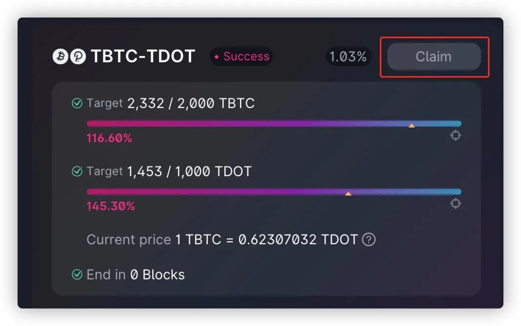The height and width of the screenshot is (326, 521).
Task: Click the TDOT target progress bar
Action: [273, 192]
